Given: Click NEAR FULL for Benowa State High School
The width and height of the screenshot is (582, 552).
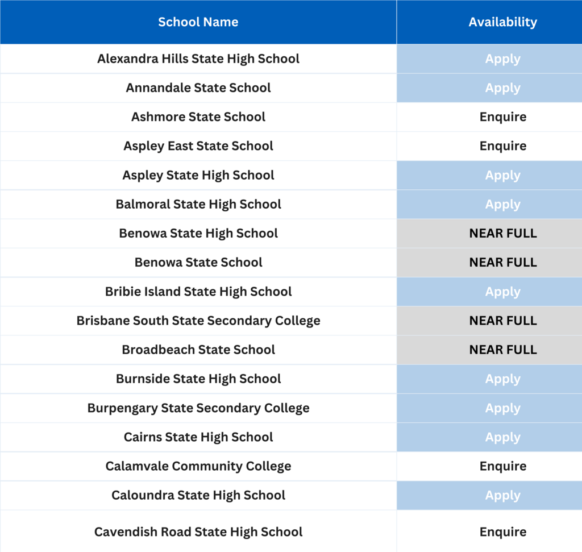Looking at the screenshot, I should [x=502, y=234].
